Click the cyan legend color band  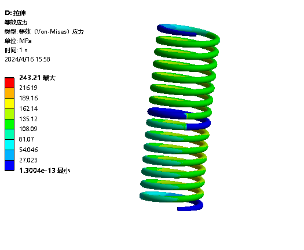9,144
